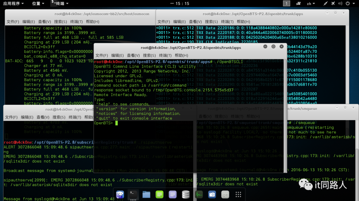Open 终端(T) menu in the OpenBTSCLI window

(x=165, y=55)
